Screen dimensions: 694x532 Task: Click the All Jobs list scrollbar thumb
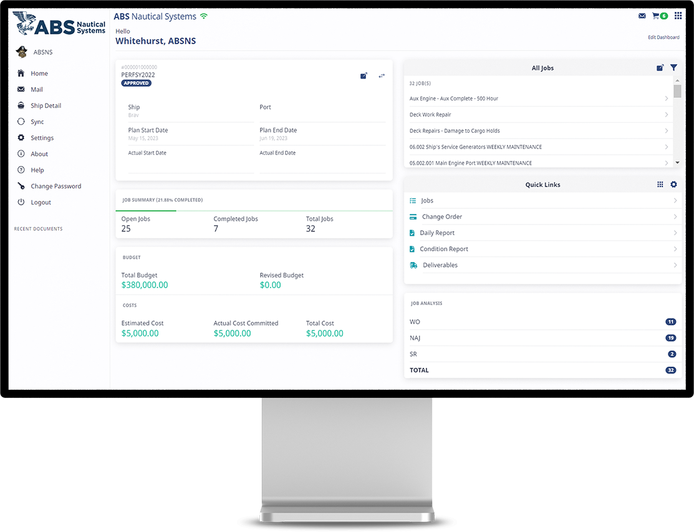pyautogui.click(x=677, y=91)
